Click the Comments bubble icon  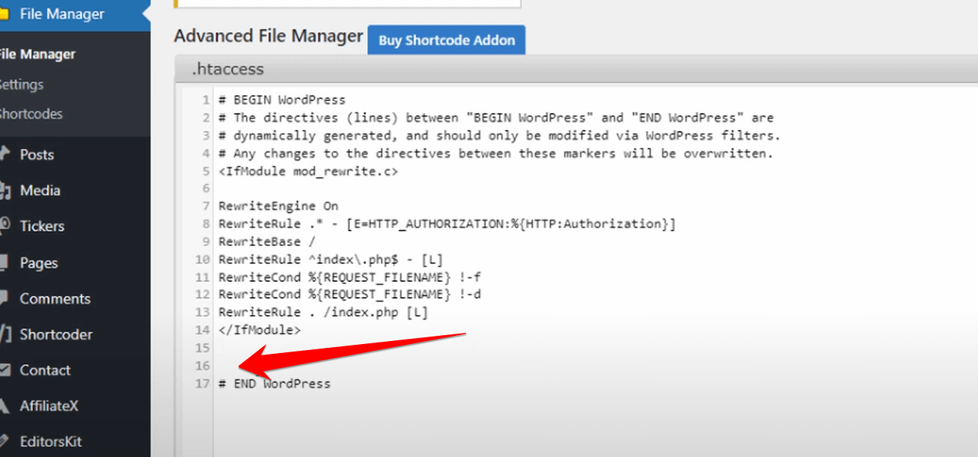4,298
